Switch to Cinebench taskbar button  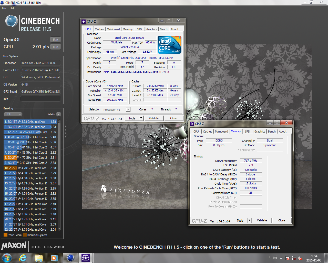[x=70, y=258]
